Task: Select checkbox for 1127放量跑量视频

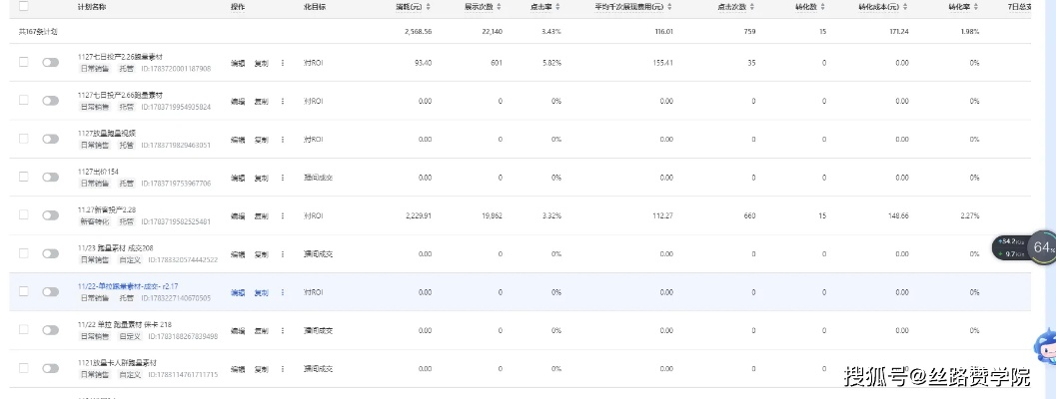Action: click(x=24, y=139)
